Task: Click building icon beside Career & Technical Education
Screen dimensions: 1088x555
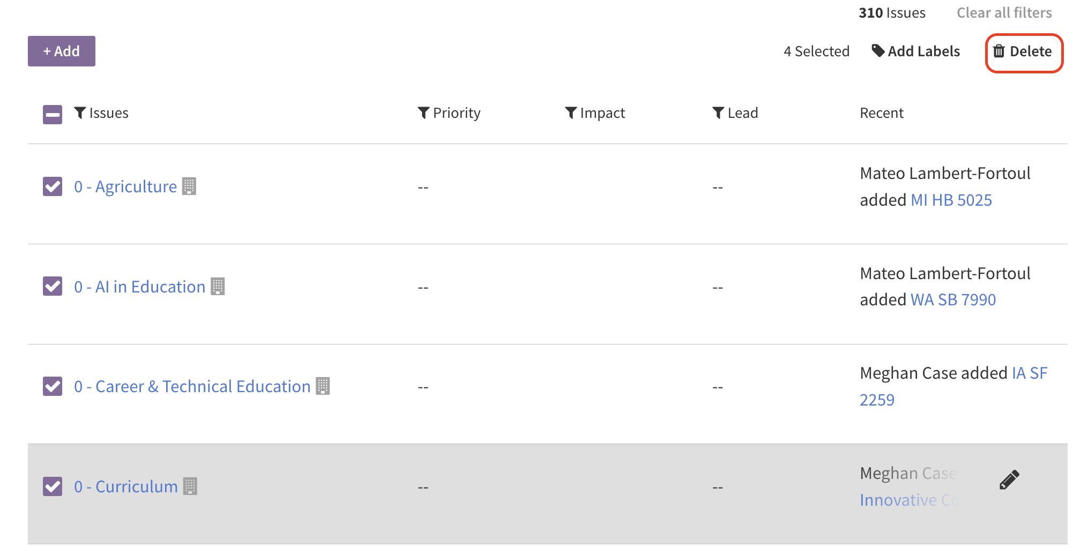Action: pos(323,386)
